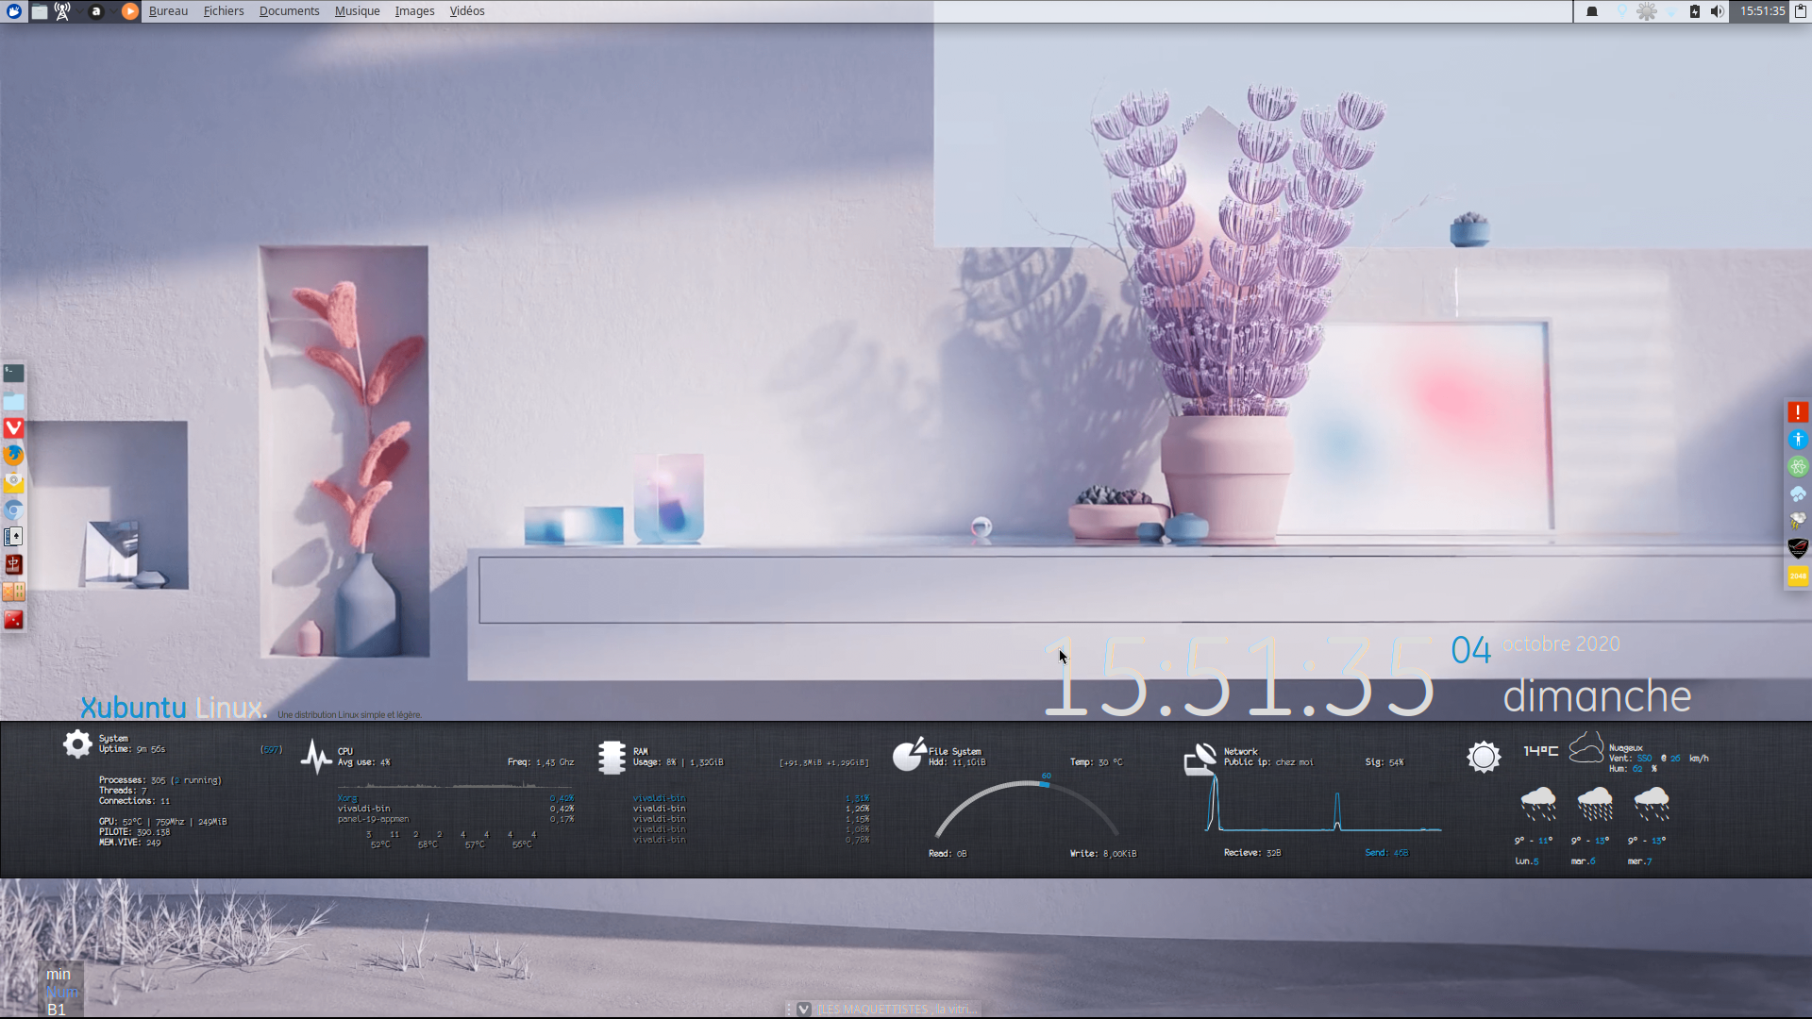Launch Vivaldi browser from the dock

tap(13, 428)
